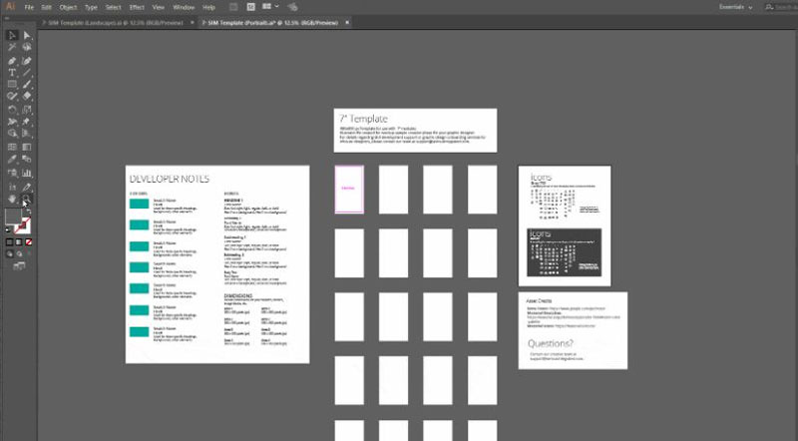Open the Type menu
Viewport: 798px width, 441px height.
91,7
